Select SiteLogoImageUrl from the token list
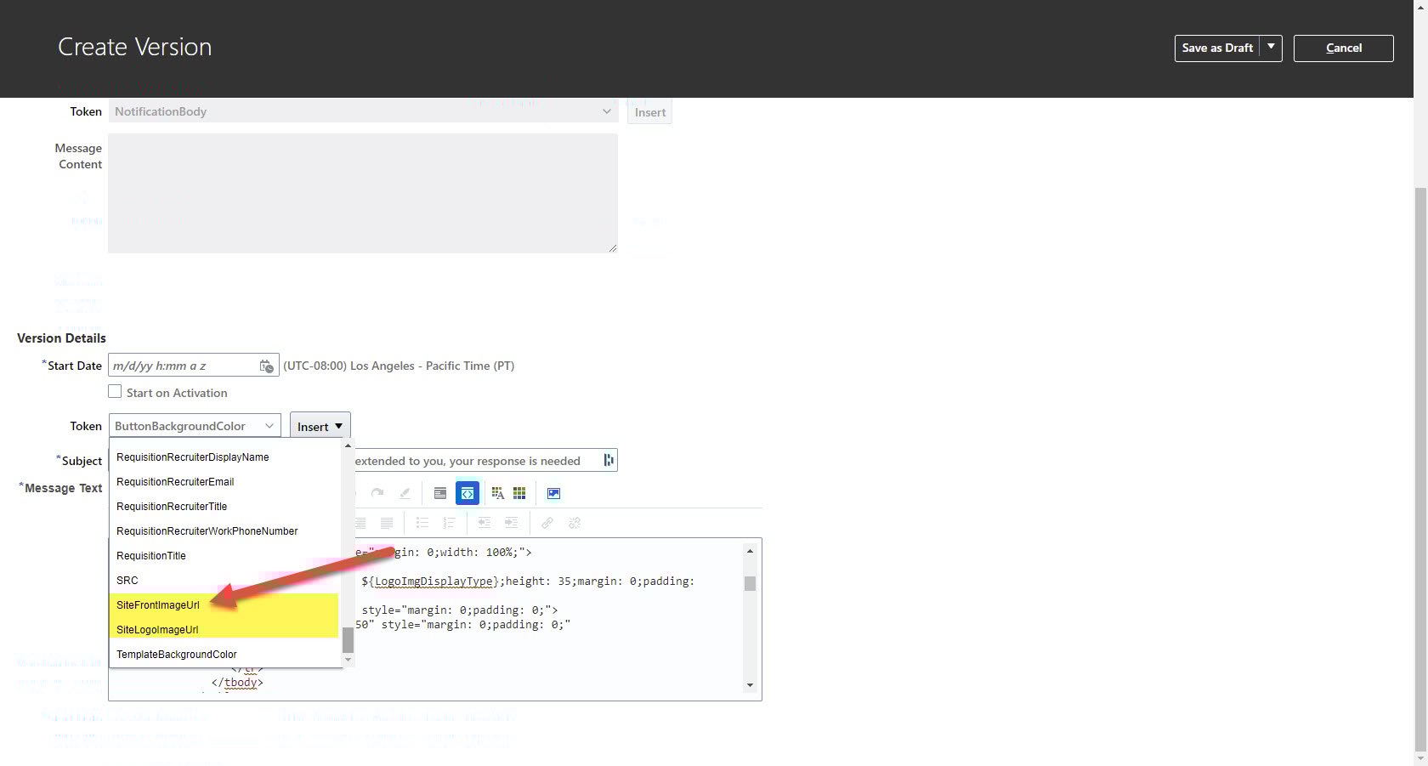Image resolution: width=1428 pixels, height=766 pixels. click(156, 629)
